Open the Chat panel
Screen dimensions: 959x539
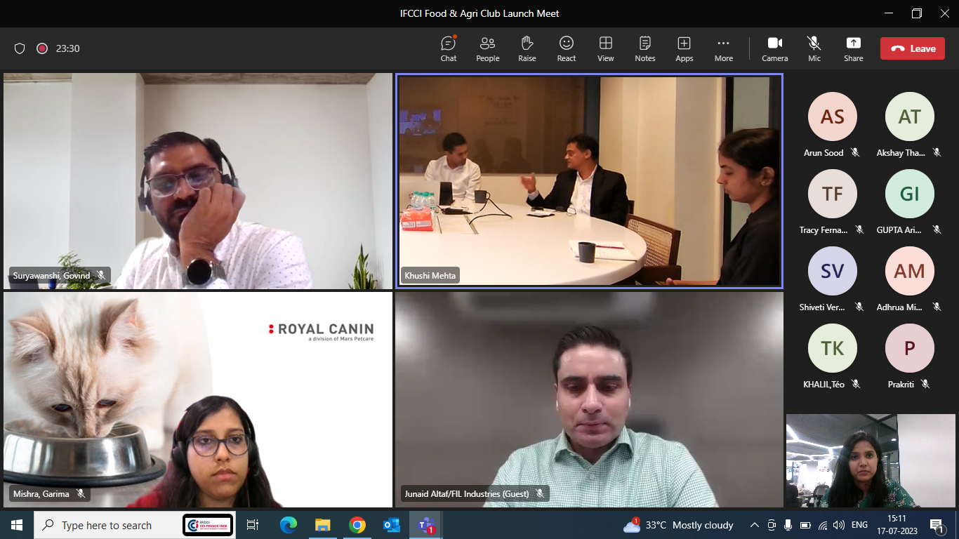coord(448,48)
